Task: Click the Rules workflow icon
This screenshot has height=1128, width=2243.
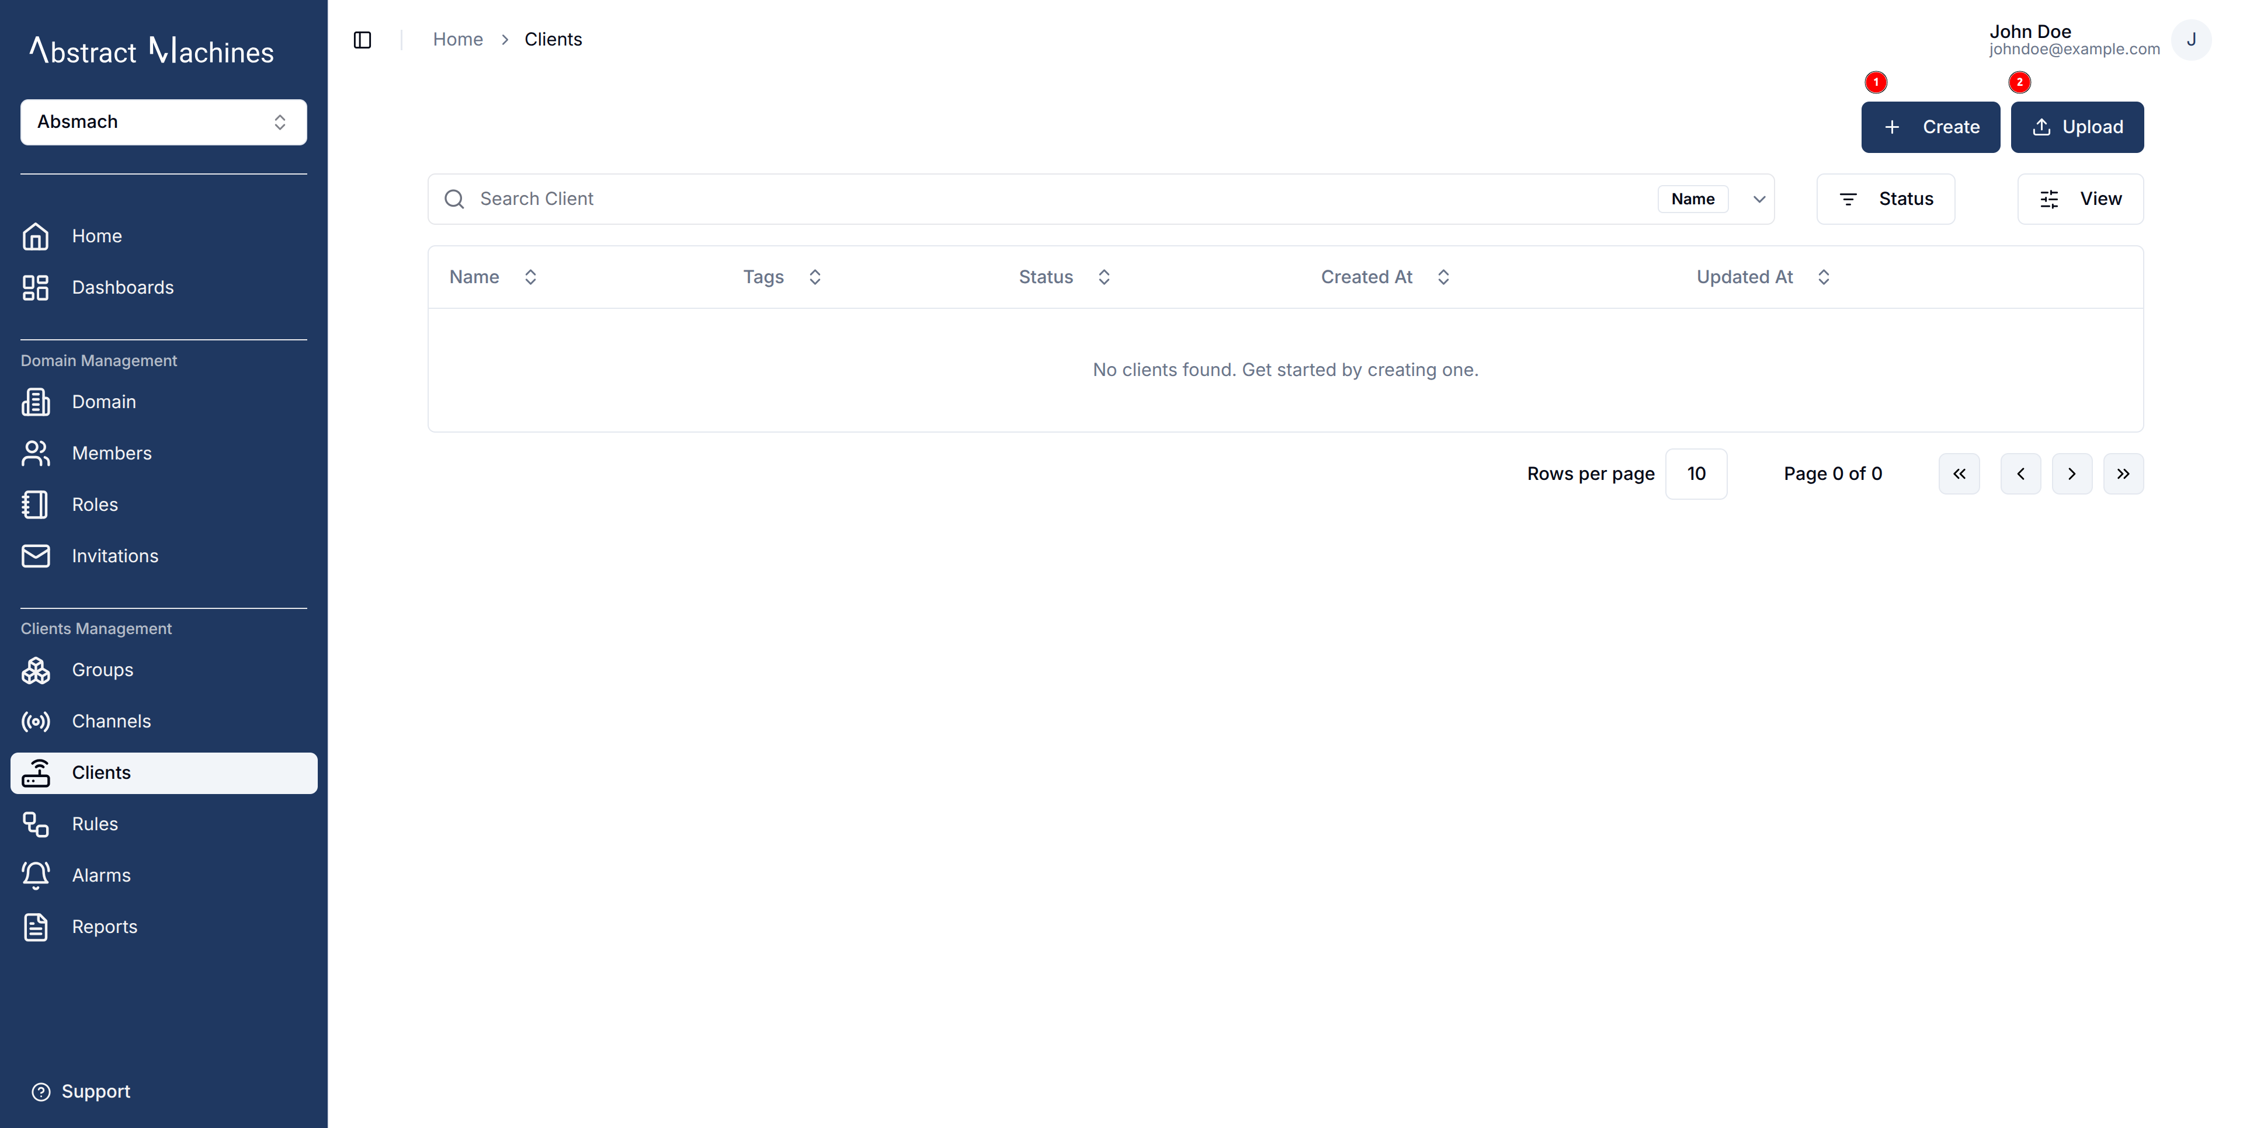Action: pyautogui.click(x=36, y=823)
